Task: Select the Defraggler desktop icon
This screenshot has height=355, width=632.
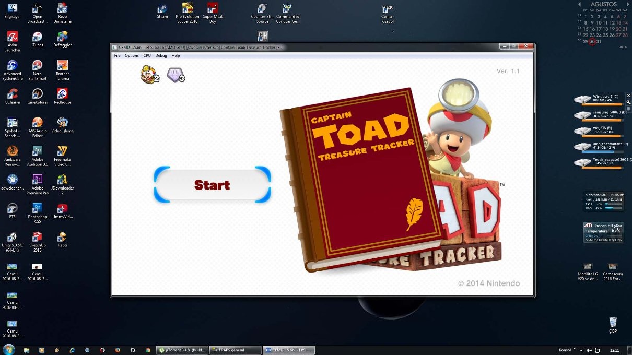Action: click(x=62, y=39)
